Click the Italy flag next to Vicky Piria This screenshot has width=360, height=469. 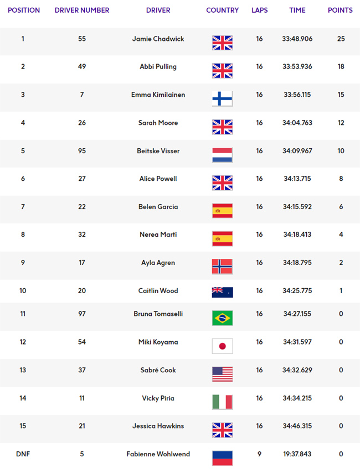[x=222, y=402]
